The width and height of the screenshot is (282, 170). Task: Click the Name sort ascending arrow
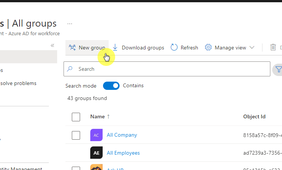click(x=108, y=116)
